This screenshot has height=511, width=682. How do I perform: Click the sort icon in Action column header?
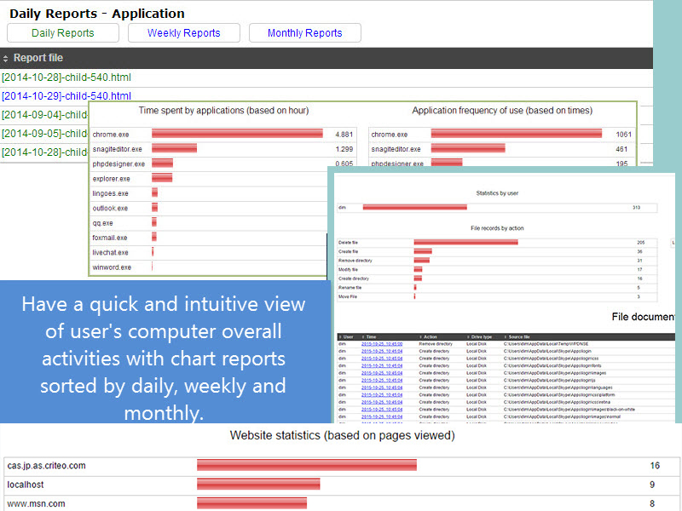click(420, 337)
